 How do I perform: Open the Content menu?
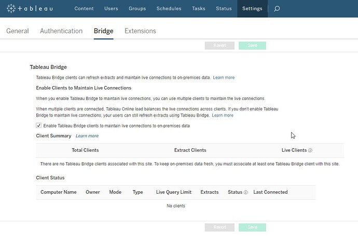[84, 9]
